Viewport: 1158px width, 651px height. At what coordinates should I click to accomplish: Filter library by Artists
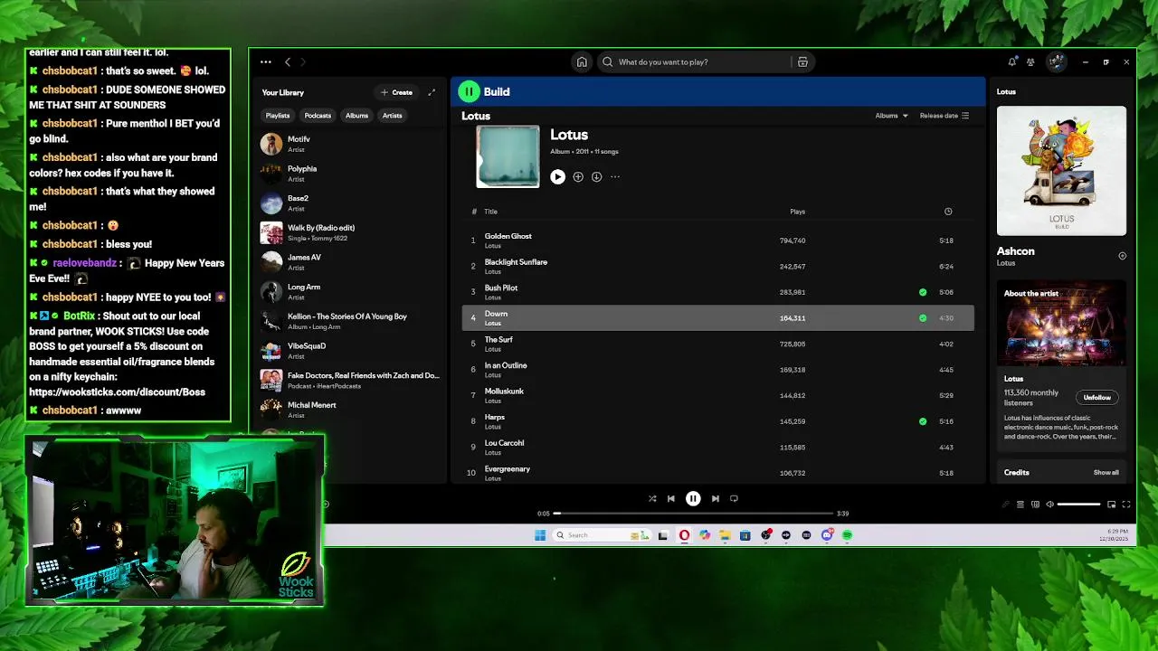pos(392,116)
